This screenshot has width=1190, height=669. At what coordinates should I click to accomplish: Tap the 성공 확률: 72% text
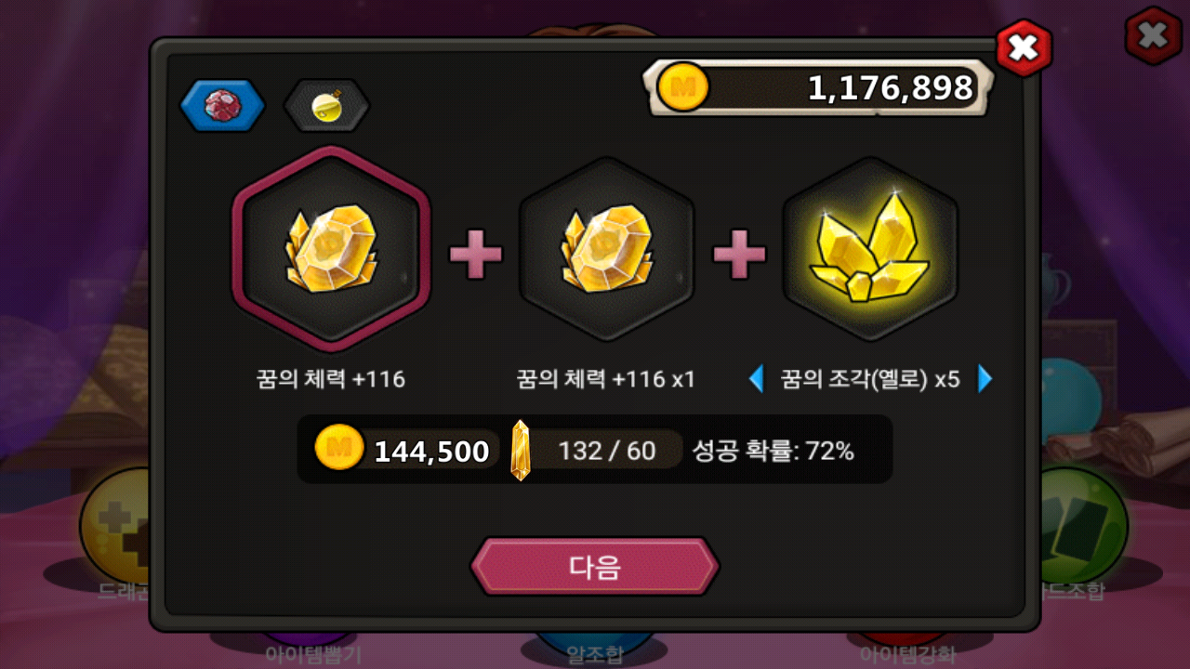pos(773,451)
